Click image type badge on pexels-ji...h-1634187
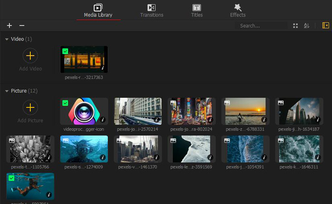 pyautogui.click(x=281, y=103)
